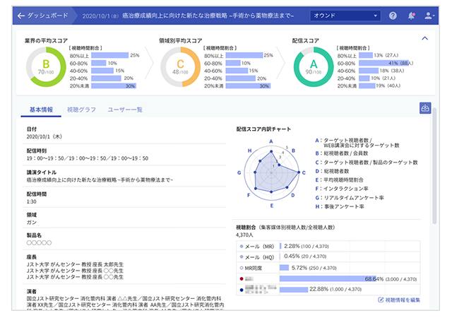Open the help question mark icon

[x=393, y=16]
